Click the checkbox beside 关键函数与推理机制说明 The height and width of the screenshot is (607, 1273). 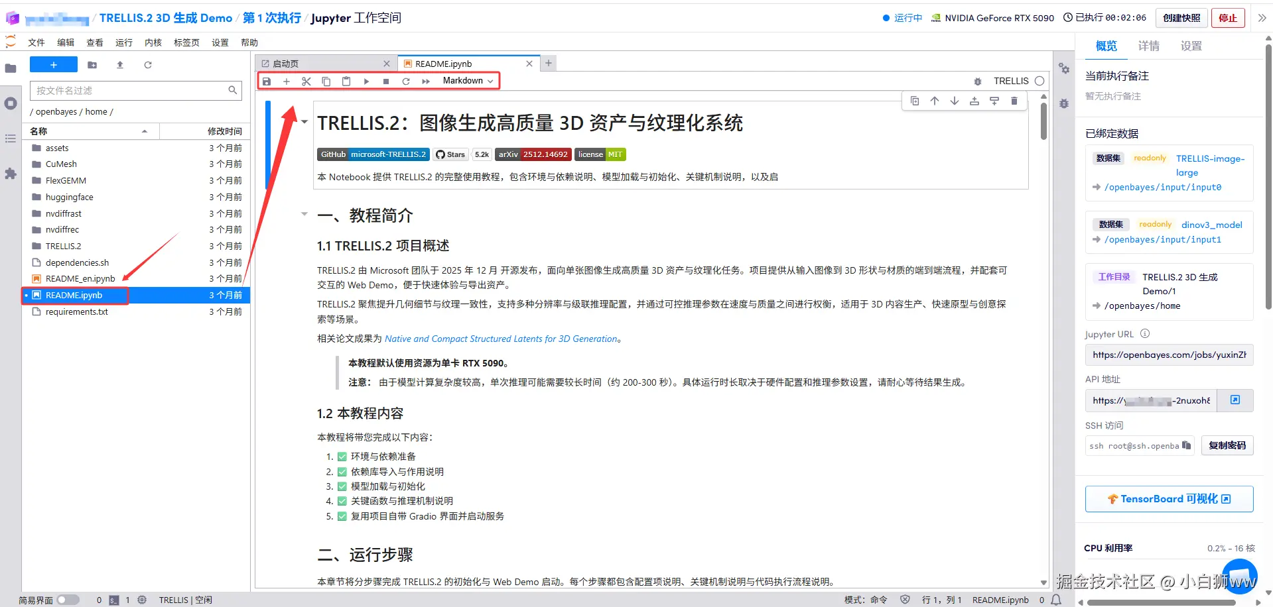pos(342,501)
